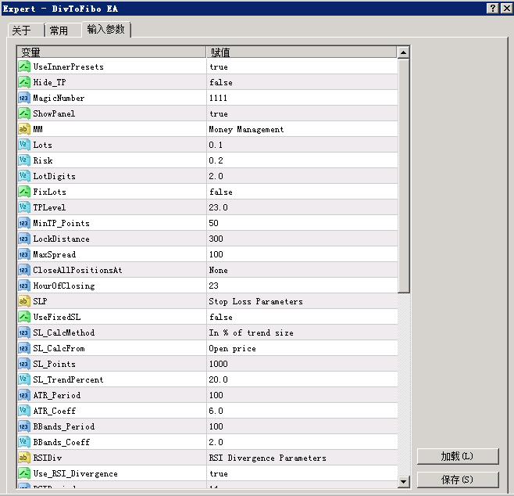Click the UseInnerPresets boolean icon
The width and height of the screenshot is (514, 496).
(24, 66)
